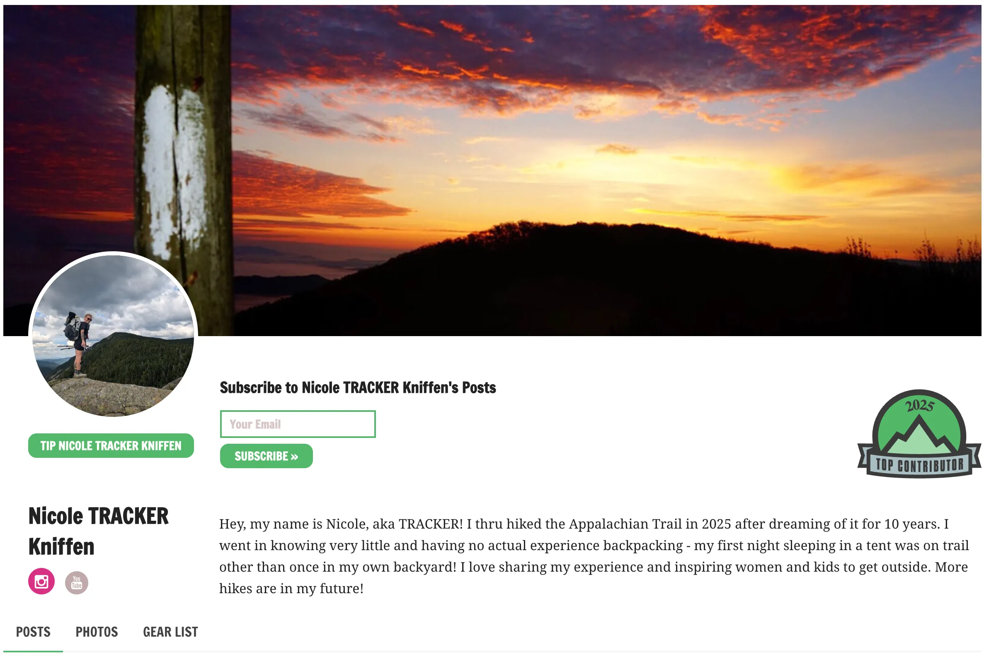Open the Photos tab
Image resolution: width=984 pixels, height=659 pixels.
(97, 633)
